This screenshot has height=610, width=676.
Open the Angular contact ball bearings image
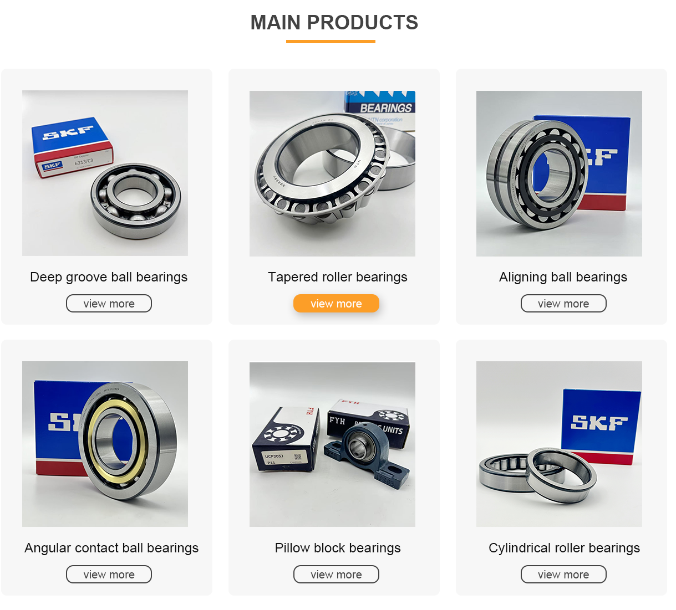click(105, 444)
